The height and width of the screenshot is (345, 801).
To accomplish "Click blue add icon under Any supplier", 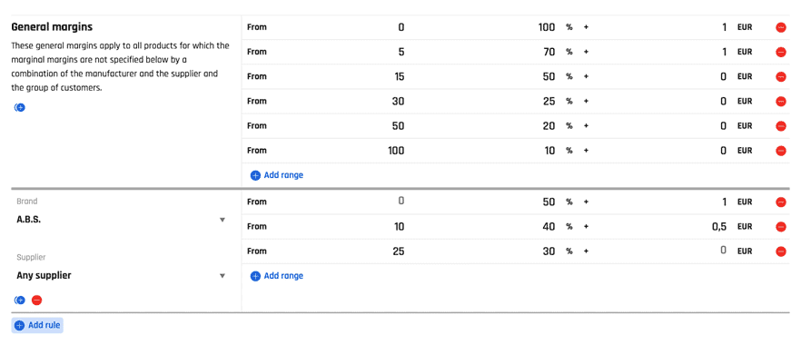I will [x=20, y=301].
